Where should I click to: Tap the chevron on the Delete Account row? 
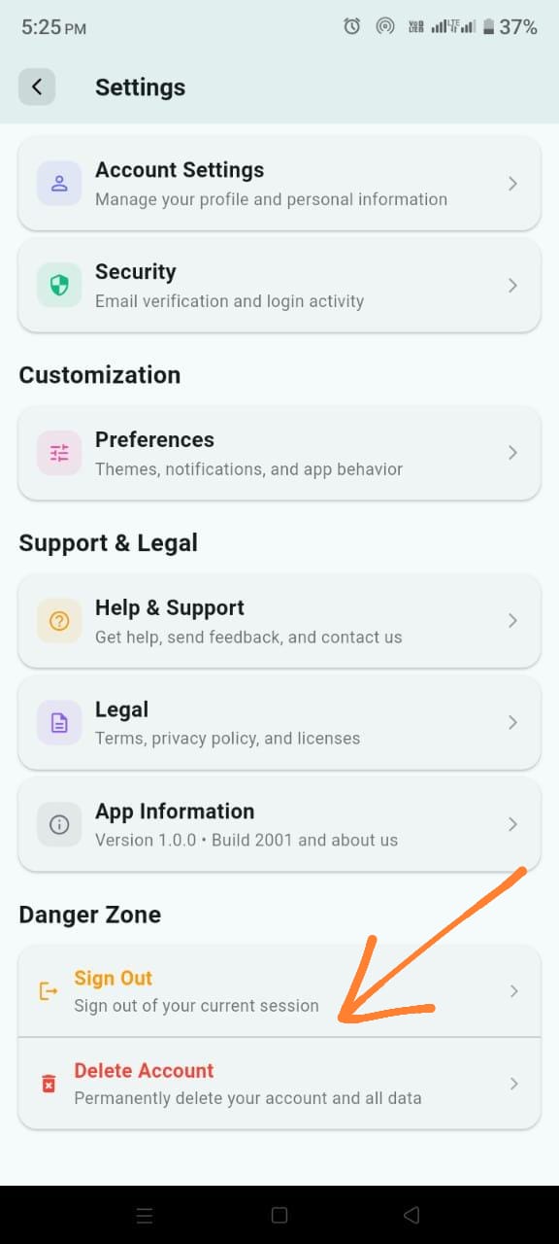(512, 1084)
